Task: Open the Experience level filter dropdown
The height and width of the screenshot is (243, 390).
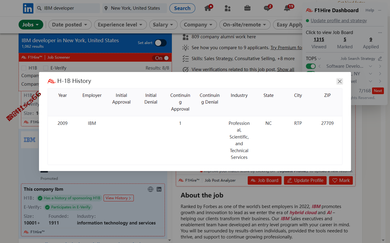Action: pos(120,25)
